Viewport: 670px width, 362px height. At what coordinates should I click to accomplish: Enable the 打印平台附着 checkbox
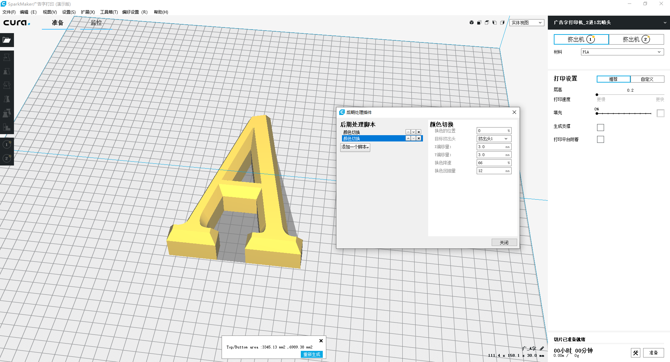tap(601, 139)
